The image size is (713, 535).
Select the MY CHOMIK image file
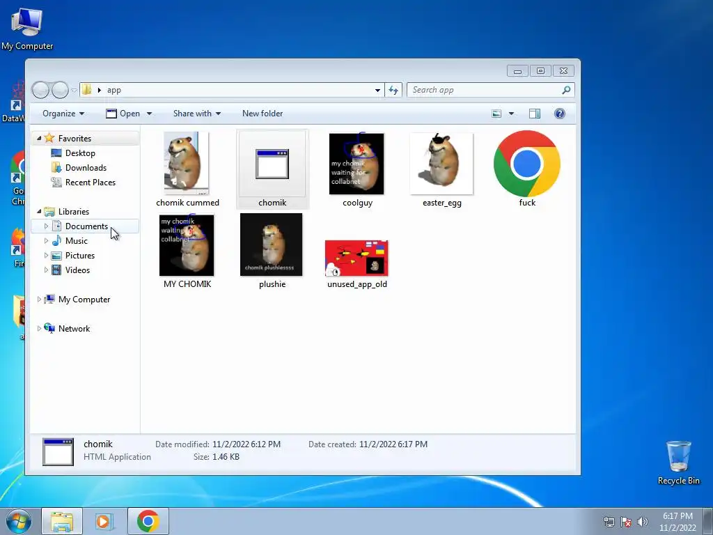point(187,251)
